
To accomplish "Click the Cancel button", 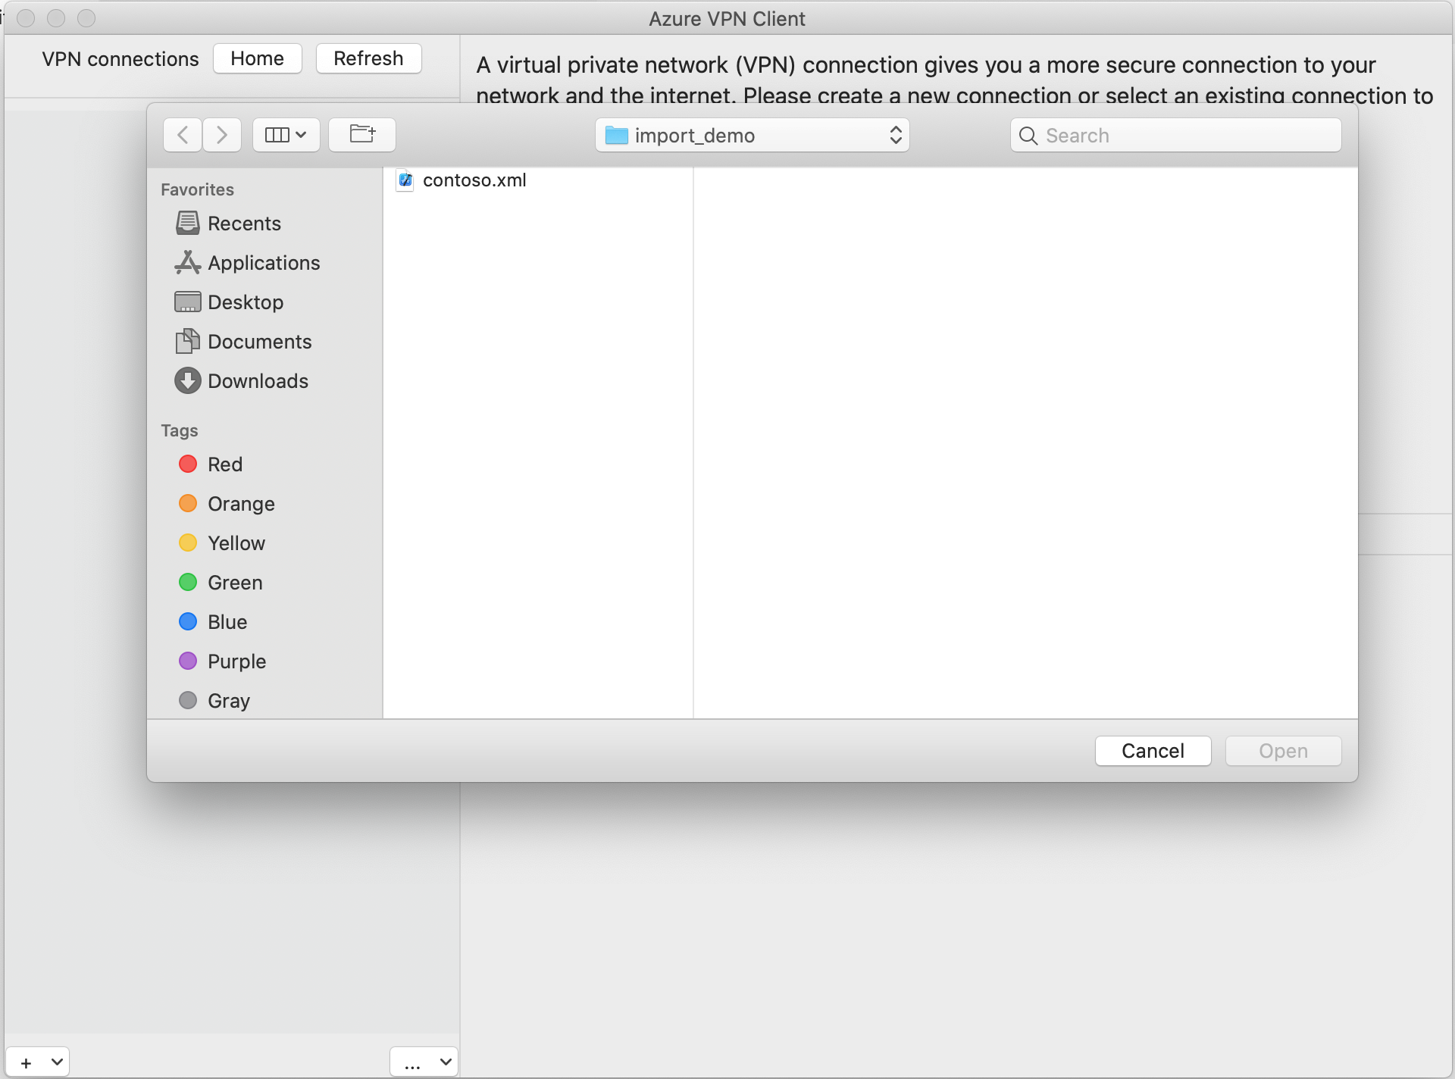I will click(x=1153, y=749).
